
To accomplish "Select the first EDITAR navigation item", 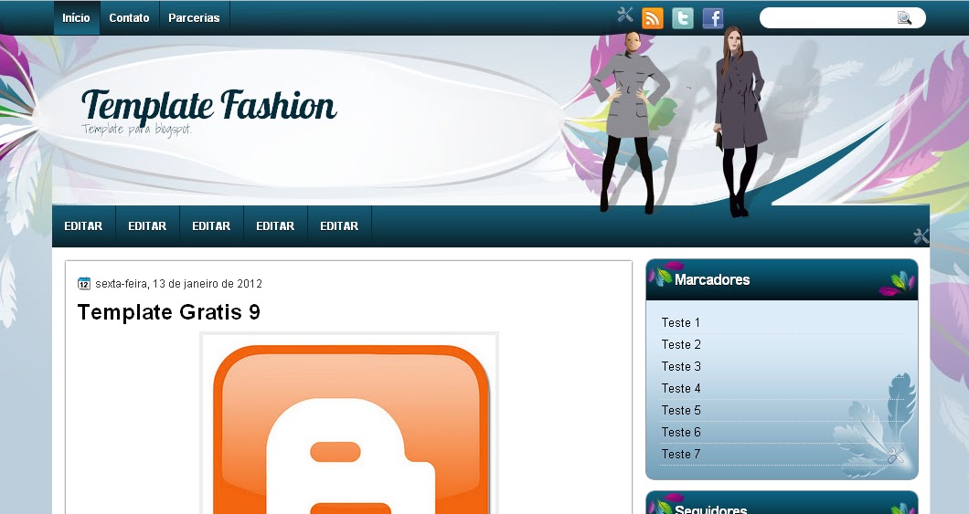I will (83, 226).
